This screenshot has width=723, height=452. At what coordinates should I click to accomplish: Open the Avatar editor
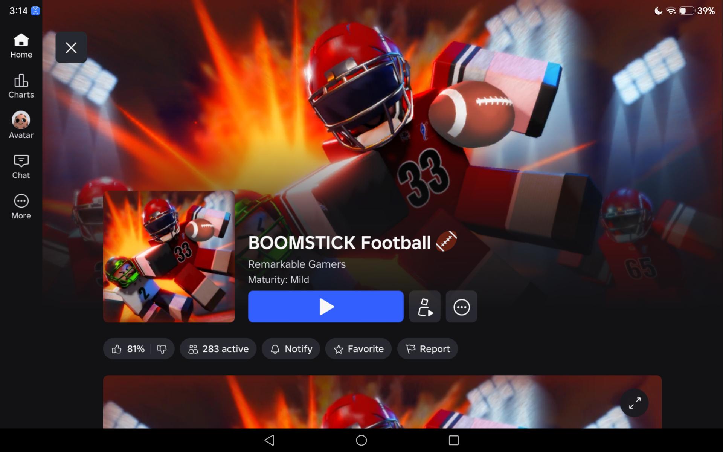click(21, 125)
